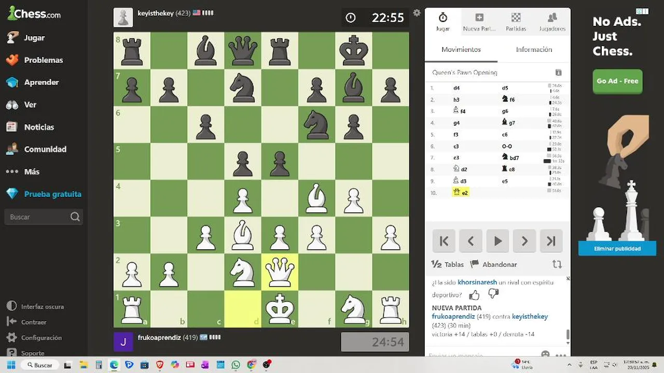Open the Windows Start menu
The image size is (664, 373).
point(11,365)
